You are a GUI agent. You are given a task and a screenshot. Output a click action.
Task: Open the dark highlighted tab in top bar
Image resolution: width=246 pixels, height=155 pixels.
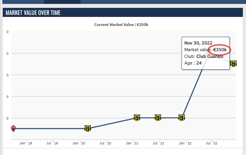pyautogui.click(x=62, y=2)
